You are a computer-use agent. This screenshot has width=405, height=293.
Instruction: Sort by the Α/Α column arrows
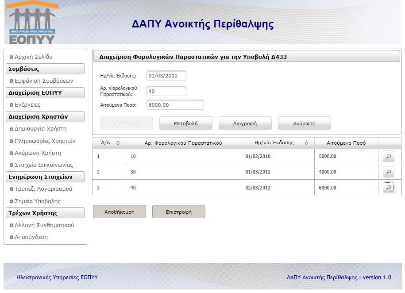[x=118, y=143]
